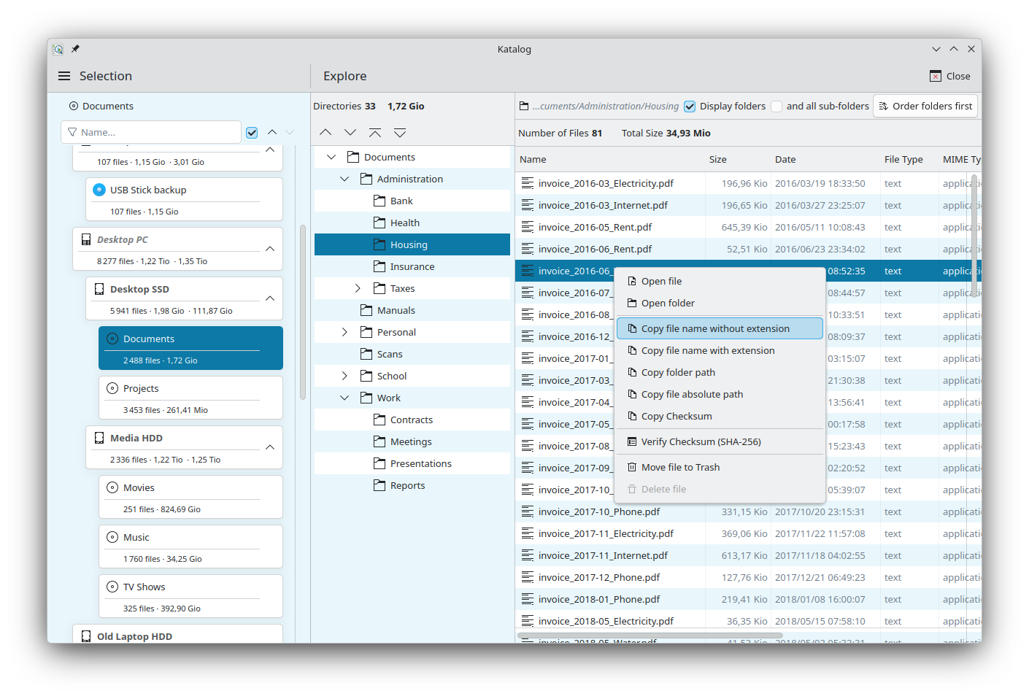The height and width of the screenshot is (699, 1029).
Task: Click the filter funnel icon in Name field
Action: tap(72, 132)
